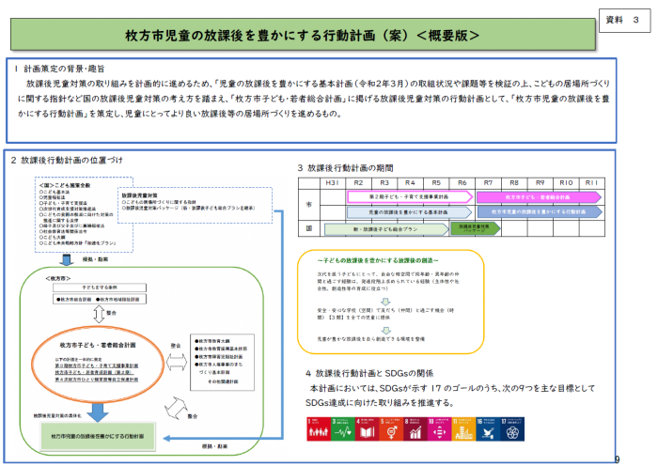Click heading 4 放課後行動計画とSDGsの関係
The image size is (658, 466).
(369, 373)
